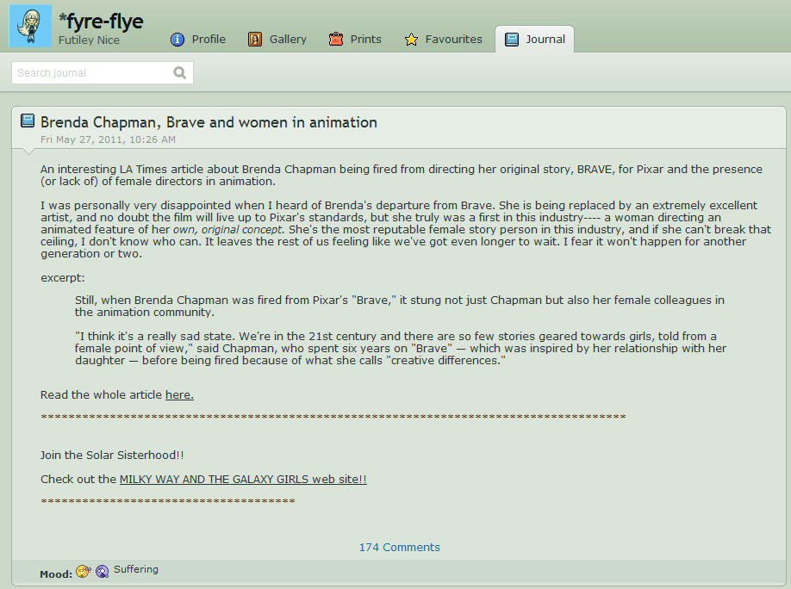Viewport: 791px width, 589px height.
Task: Click the yellow star Favourites icon
Action: (x=411, y=40)
